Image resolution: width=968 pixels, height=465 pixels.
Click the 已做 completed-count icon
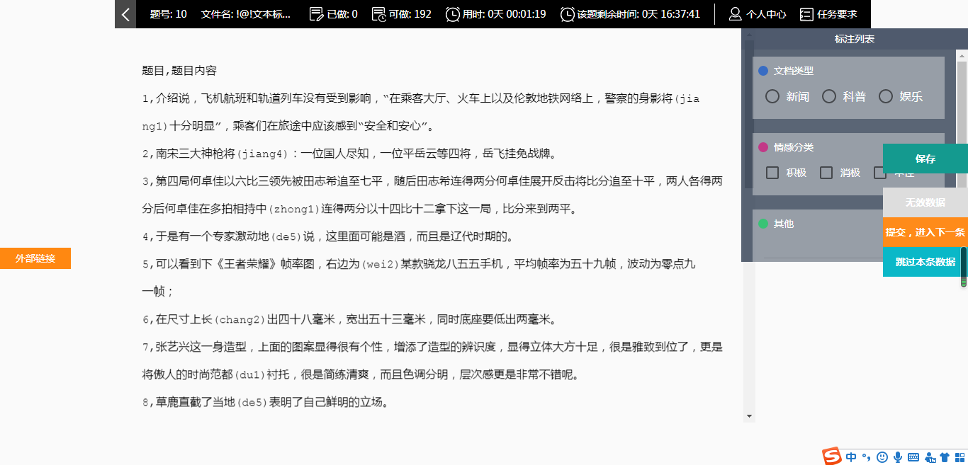click(317, 14)
